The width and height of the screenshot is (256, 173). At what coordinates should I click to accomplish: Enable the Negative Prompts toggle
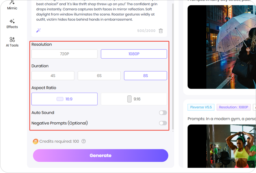tap(163, 123)
